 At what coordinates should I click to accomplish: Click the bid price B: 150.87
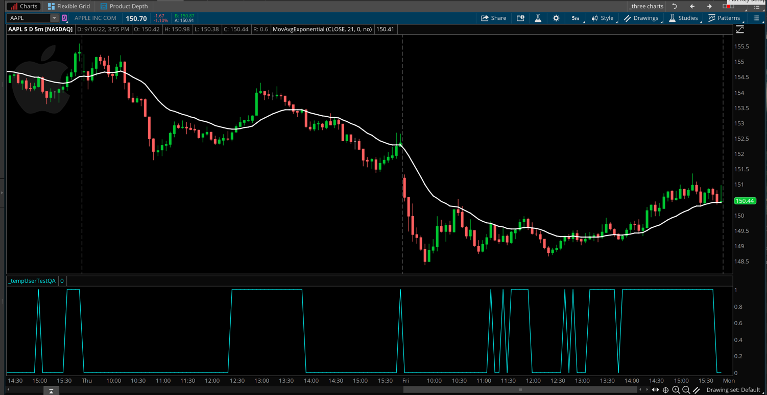click(x=184, y=16)
